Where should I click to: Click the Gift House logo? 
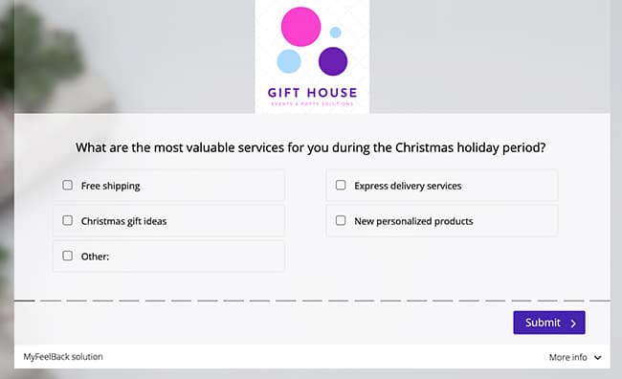tap(312, 56)
